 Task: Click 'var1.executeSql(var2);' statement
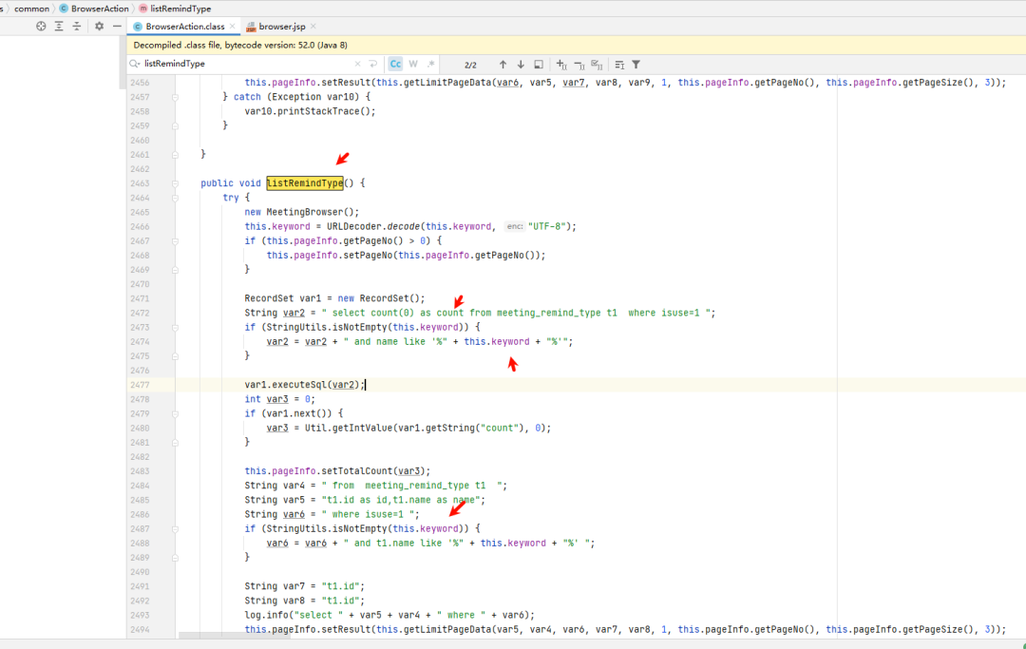304,385
